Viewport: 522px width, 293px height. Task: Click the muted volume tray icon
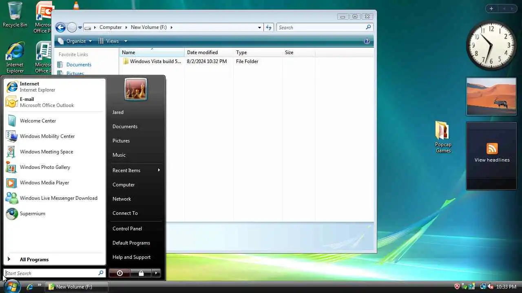point(490,287)
